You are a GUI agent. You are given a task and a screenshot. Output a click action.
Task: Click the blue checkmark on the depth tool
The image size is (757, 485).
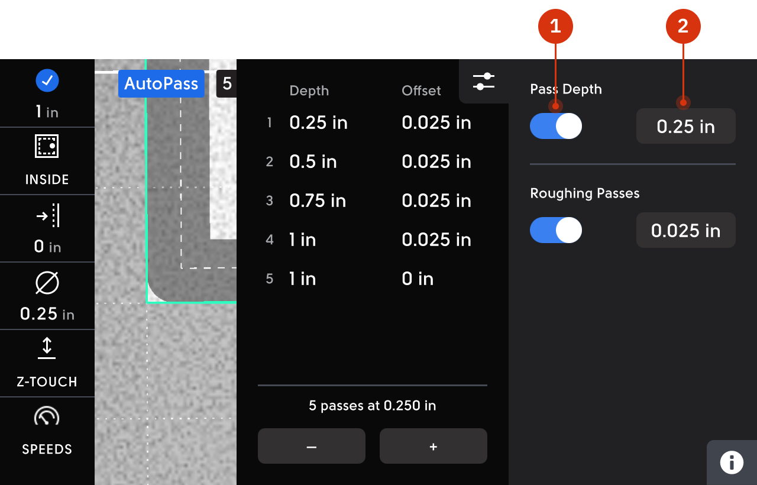click(x=47, y=80)
